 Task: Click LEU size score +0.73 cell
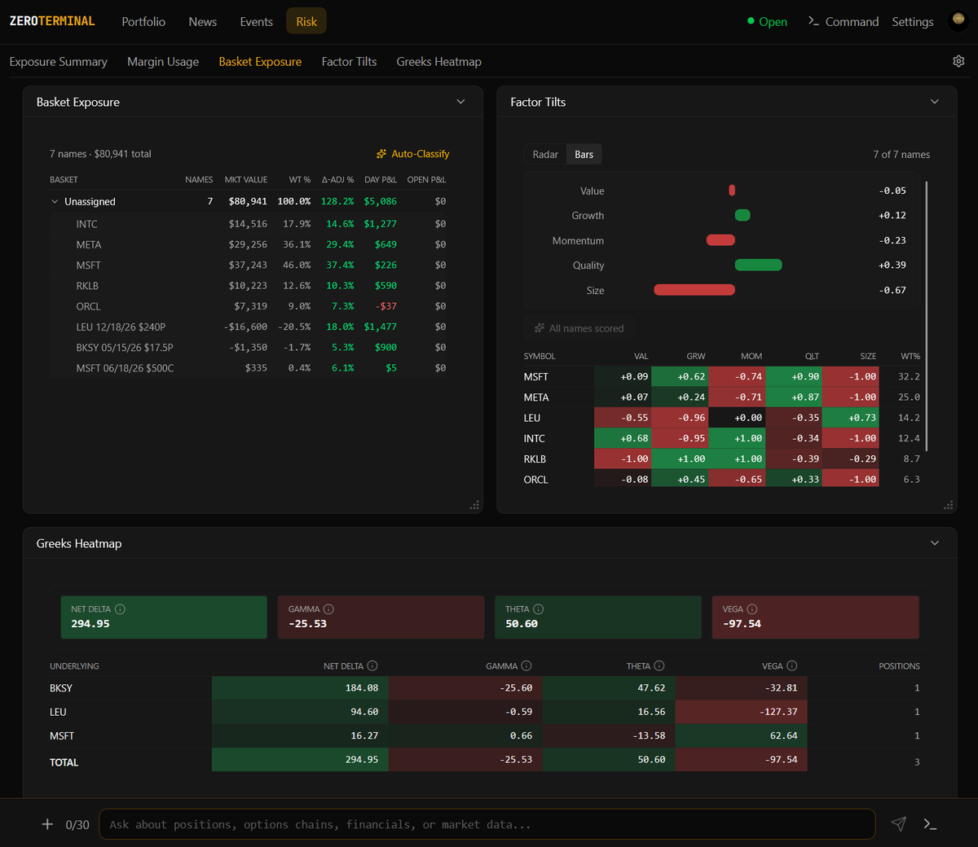coord(850,418)
